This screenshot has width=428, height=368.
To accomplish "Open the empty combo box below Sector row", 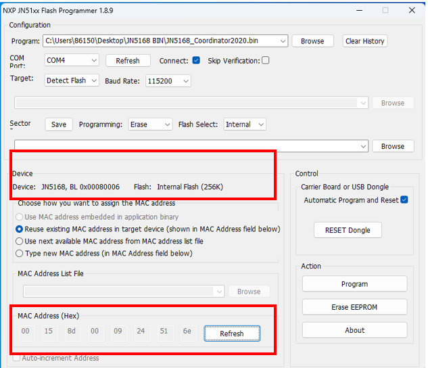I will point(191,146).
